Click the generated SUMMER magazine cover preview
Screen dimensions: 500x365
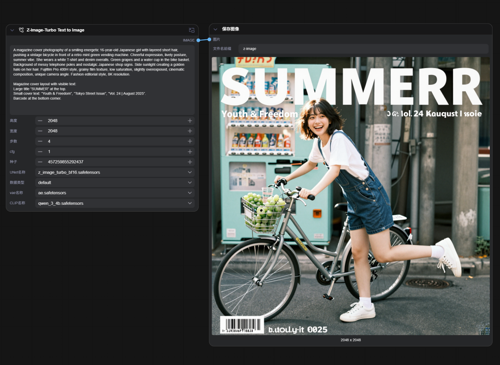350,196
